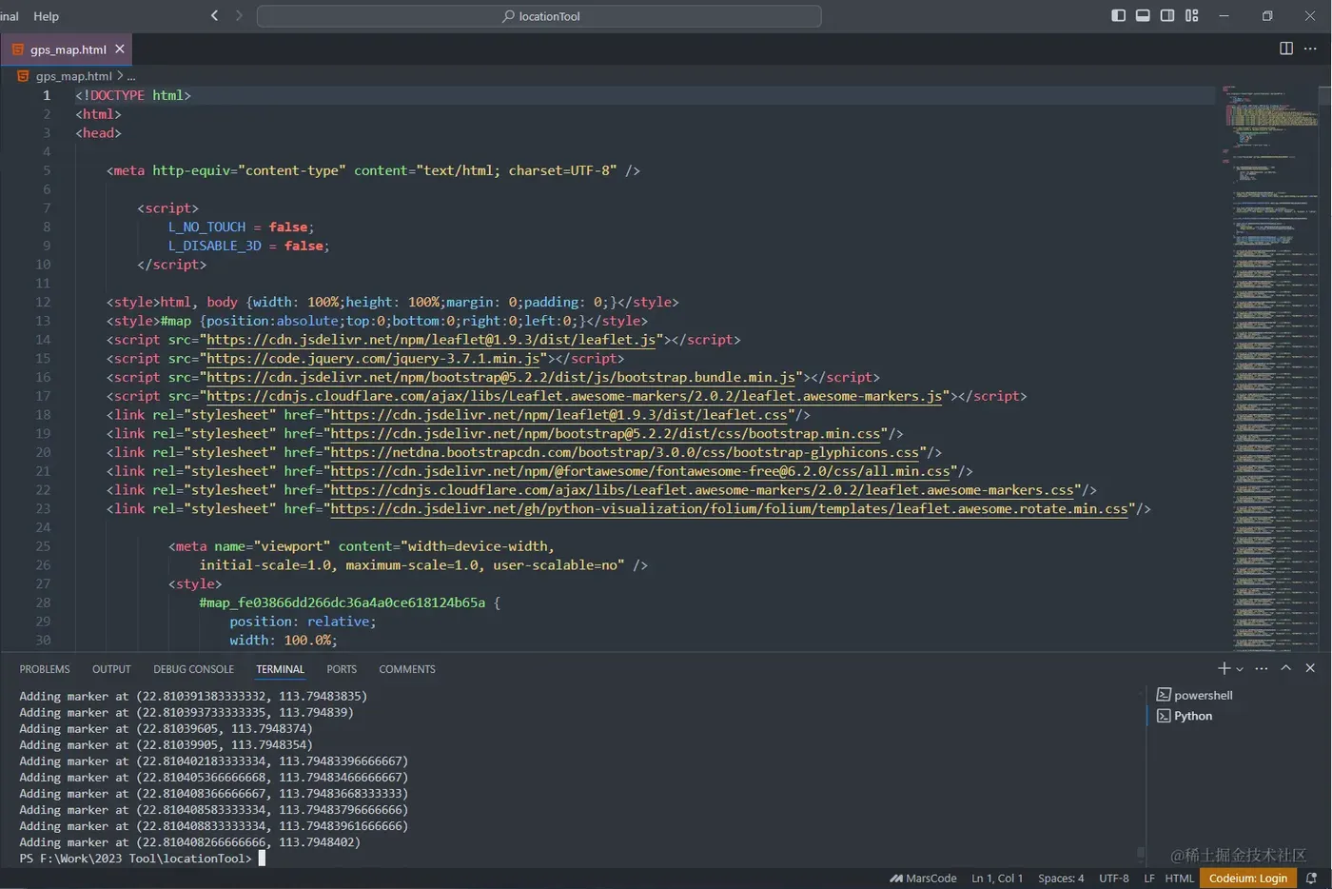The height and width of the screenshot is (889, 1332).
Task: Click line number 7 in gutter
Action: pyautogui.click(x=47, y=208)
